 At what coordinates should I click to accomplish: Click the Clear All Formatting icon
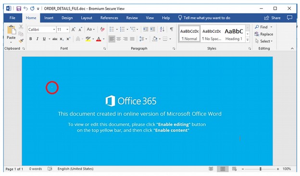coord(102,29)
